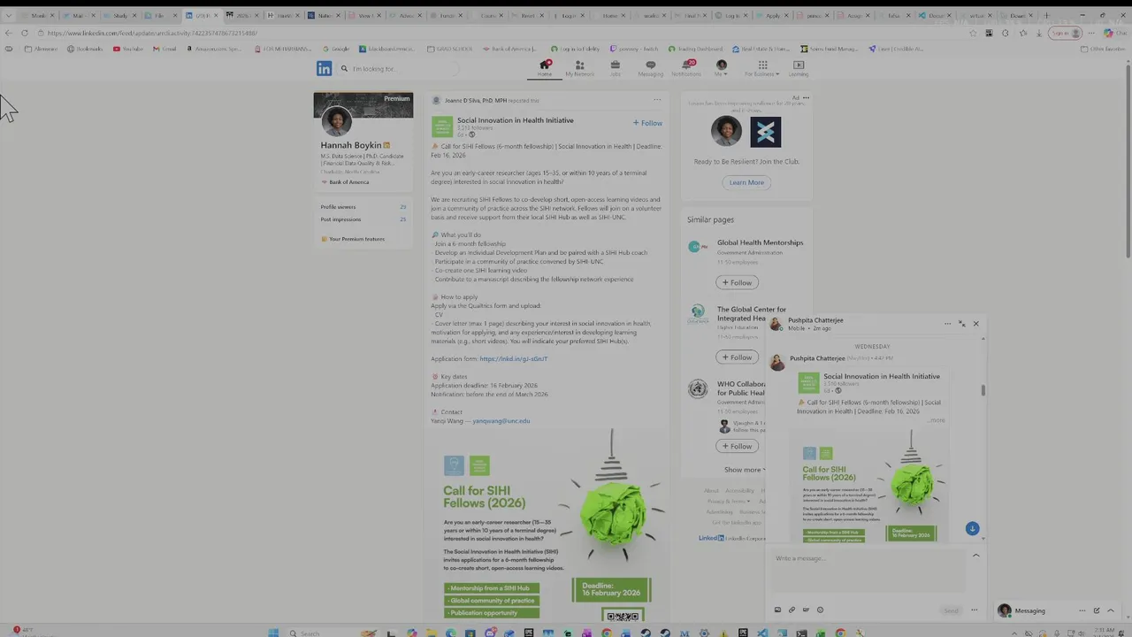Image resolution: width=1132 pixels, height=637 pixels.
Task: Open Global Health Mentorships page
Action: tap(760, 242)
